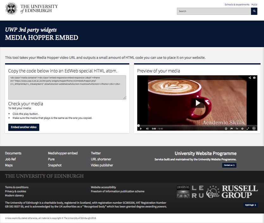264x223 pixels.
Task: Click 'University Website Programme' footer heading
Action: (x=206, y=153)
